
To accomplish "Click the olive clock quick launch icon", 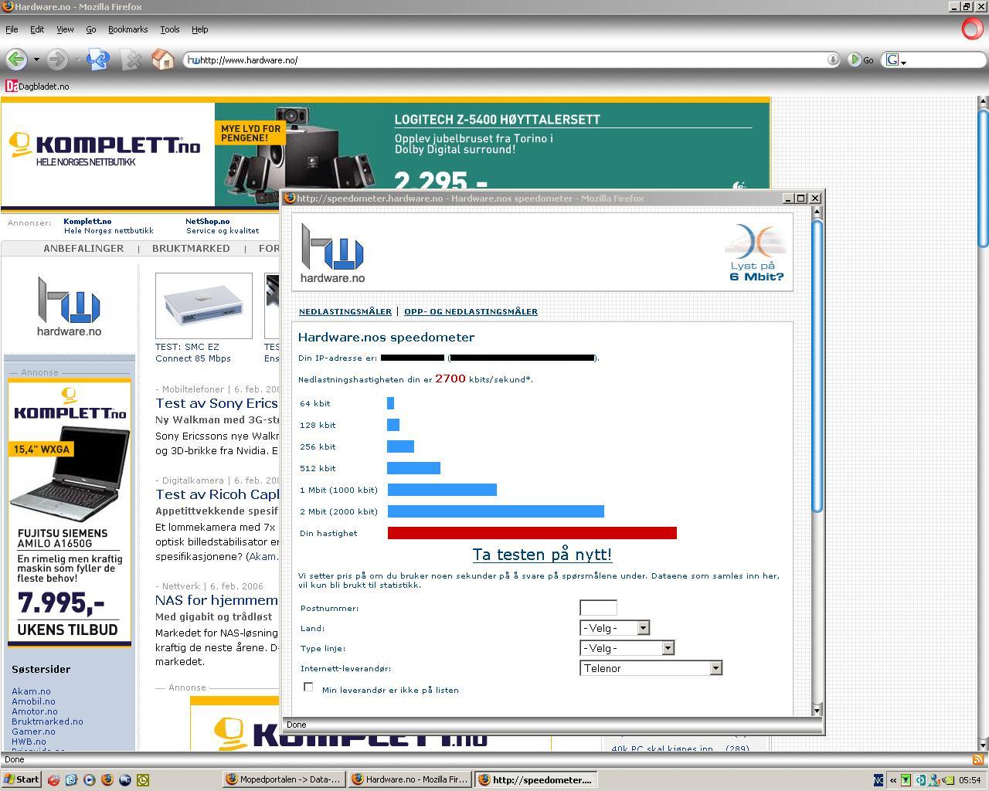I will pos(142,780).
